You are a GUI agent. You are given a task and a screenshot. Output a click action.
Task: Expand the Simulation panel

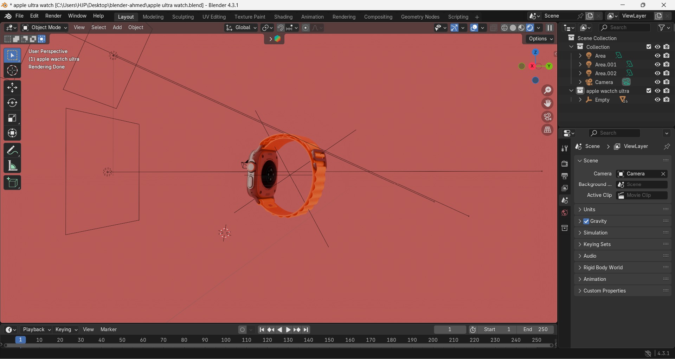coord(623,233)
